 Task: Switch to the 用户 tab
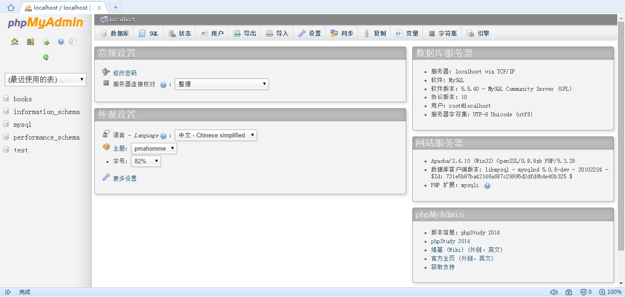tap(212, 33)
